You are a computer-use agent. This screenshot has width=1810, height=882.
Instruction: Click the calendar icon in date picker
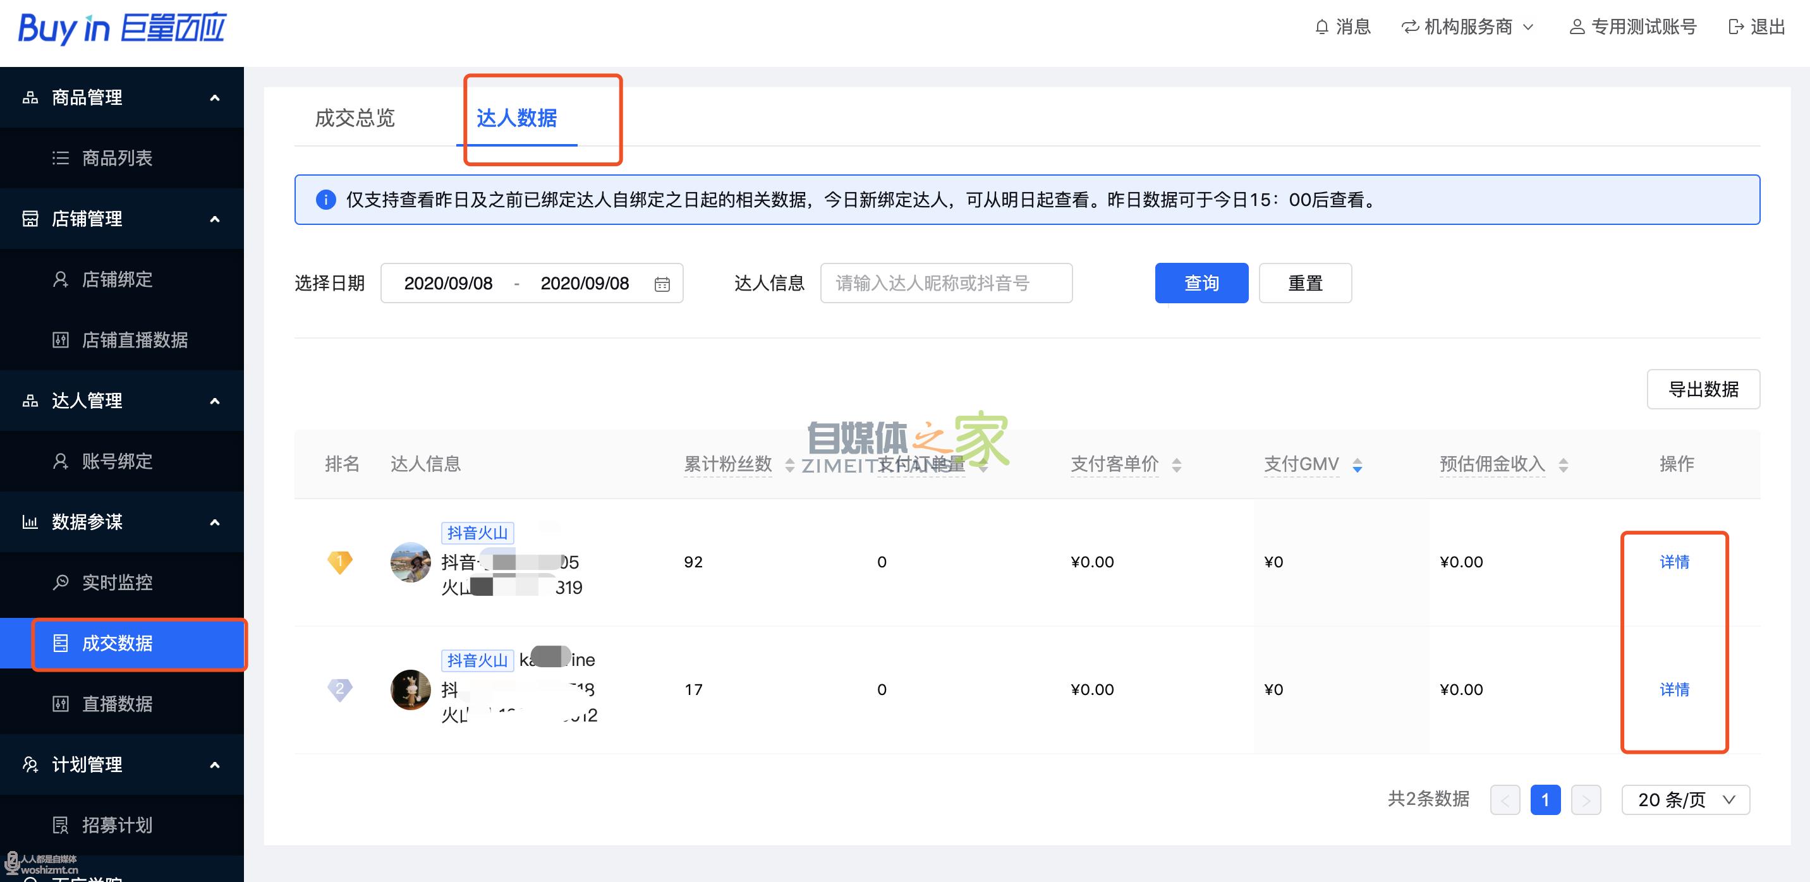point(662,284)
